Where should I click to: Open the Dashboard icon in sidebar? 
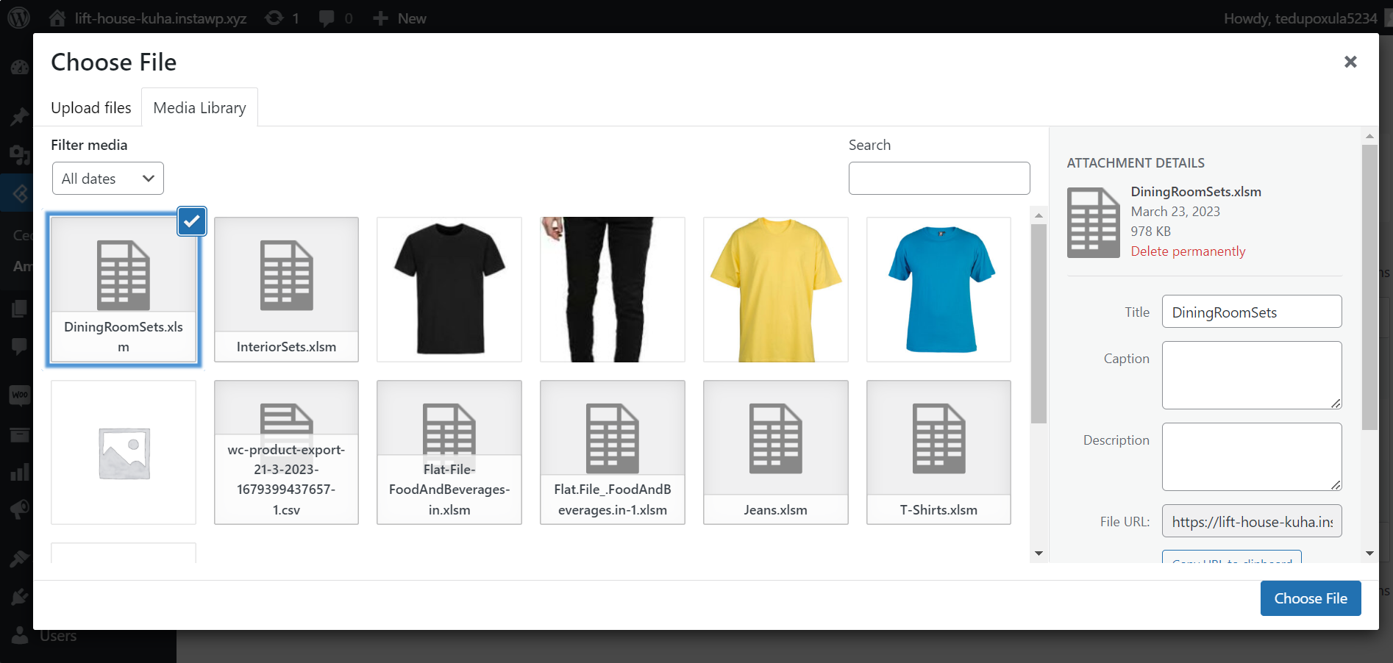point(20,68)
